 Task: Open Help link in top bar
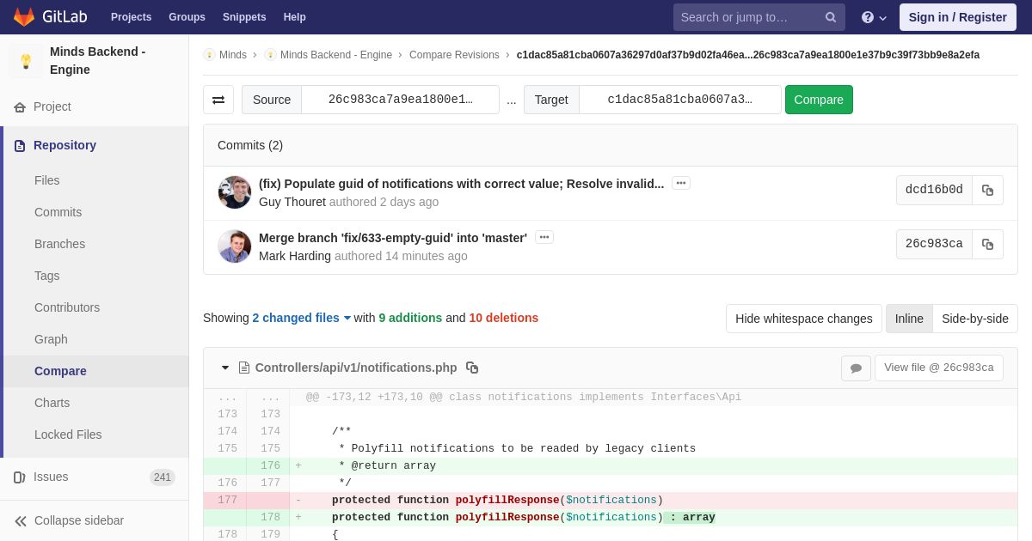pyautogui.click(x=295, y=17)
